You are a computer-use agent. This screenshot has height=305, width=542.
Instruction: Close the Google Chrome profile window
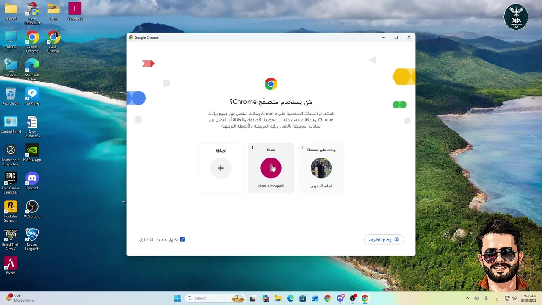coord(409,37)
